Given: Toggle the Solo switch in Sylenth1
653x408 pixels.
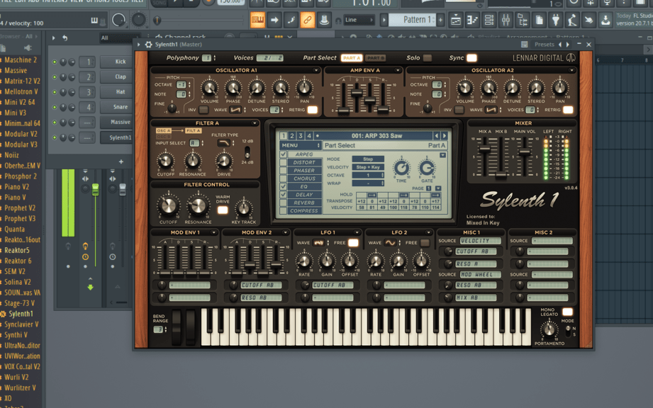Looking at the screenshot, I should (428, 58).
